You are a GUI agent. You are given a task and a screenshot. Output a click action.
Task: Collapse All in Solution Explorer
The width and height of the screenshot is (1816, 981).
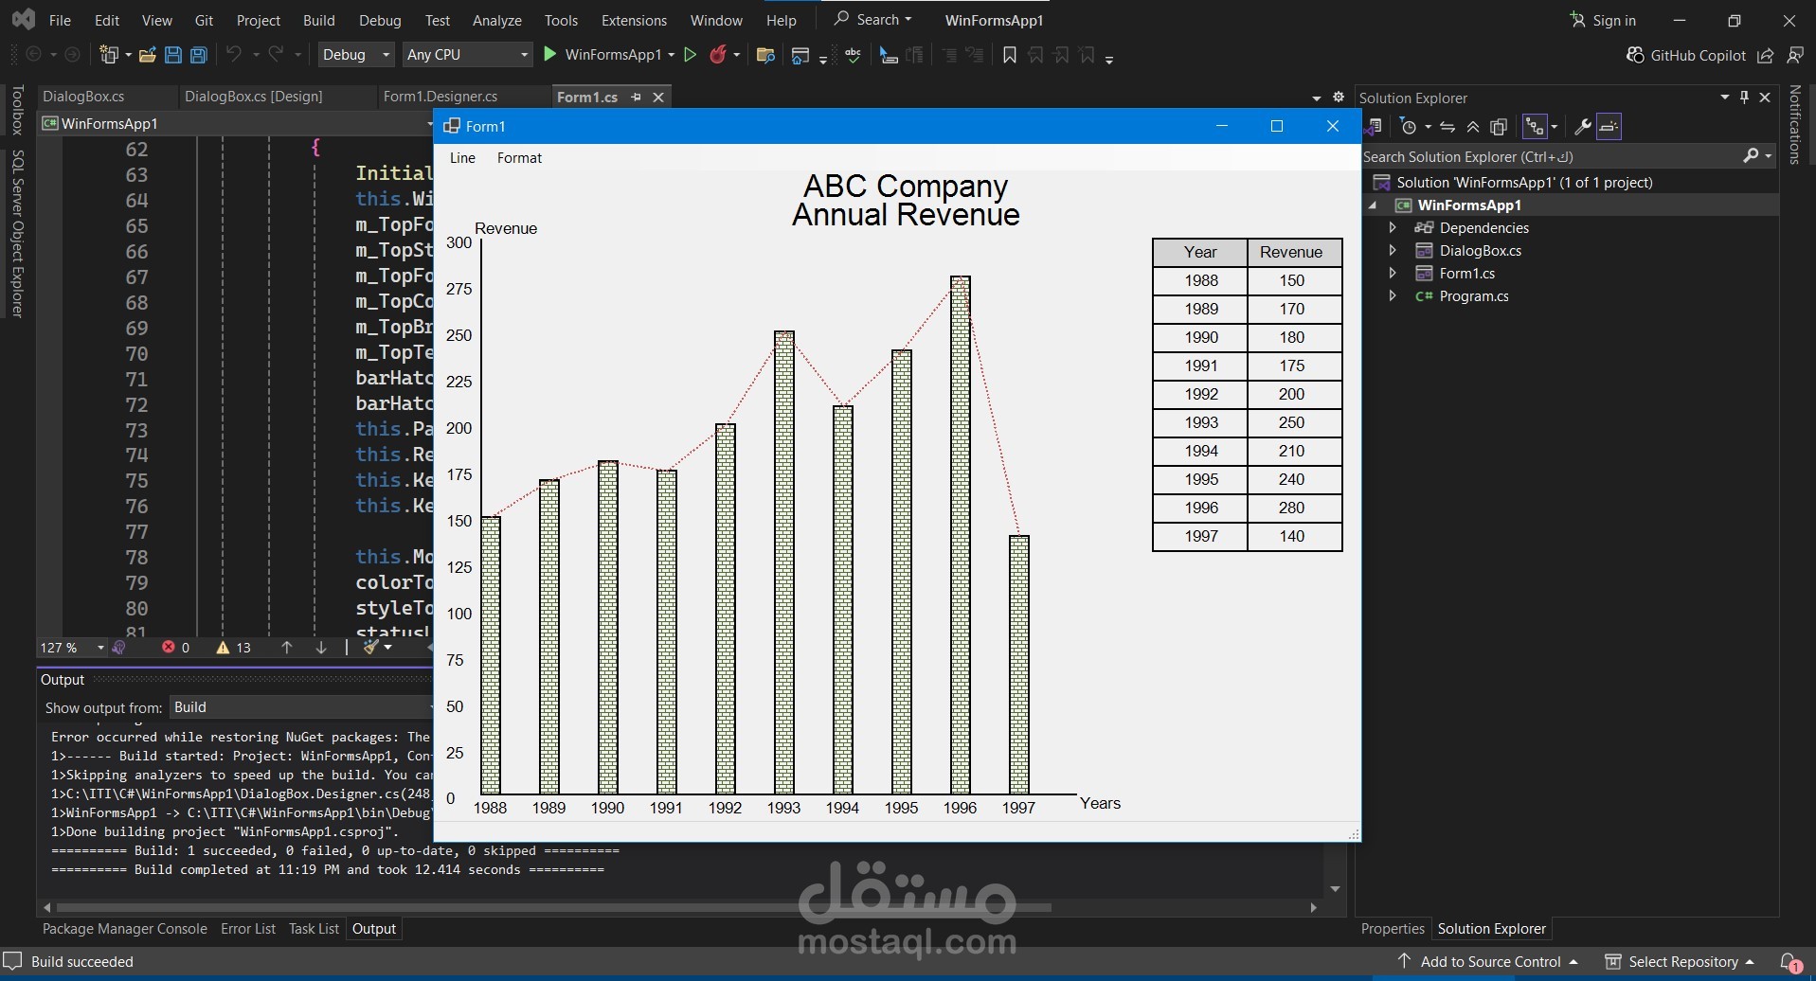[x=1473, y=127]
